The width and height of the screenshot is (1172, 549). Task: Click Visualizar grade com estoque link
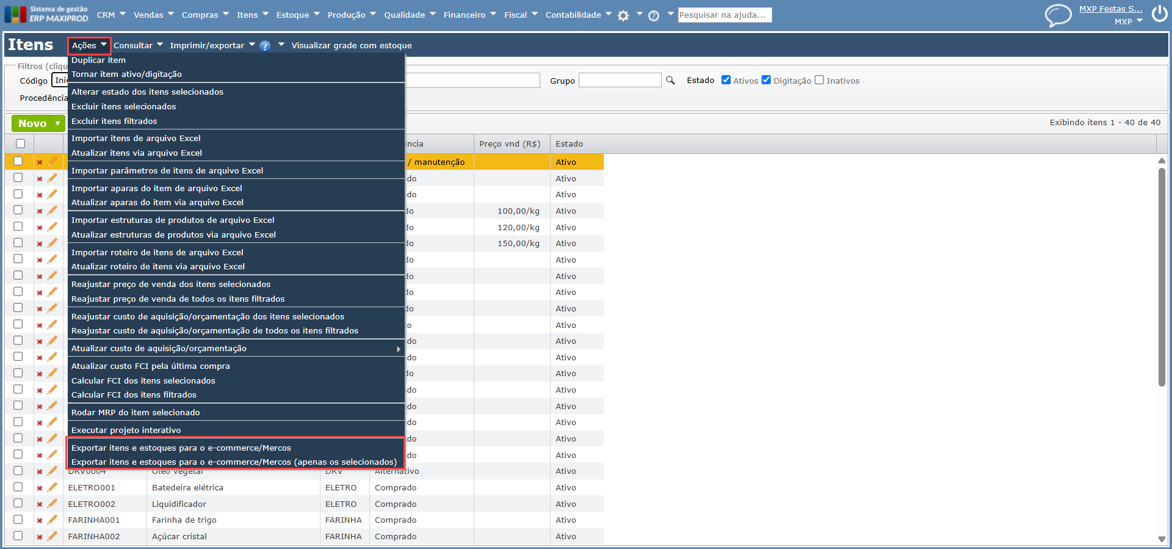click(352, 46)
